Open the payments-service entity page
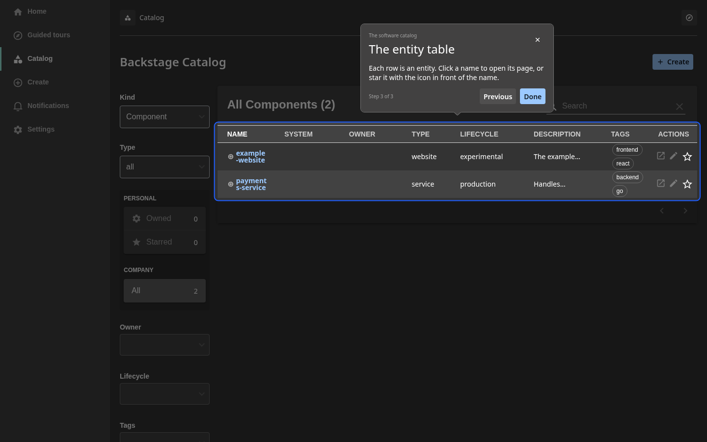Image resolution: width=707 pixels, height=442 pixels. pos(251,184)
